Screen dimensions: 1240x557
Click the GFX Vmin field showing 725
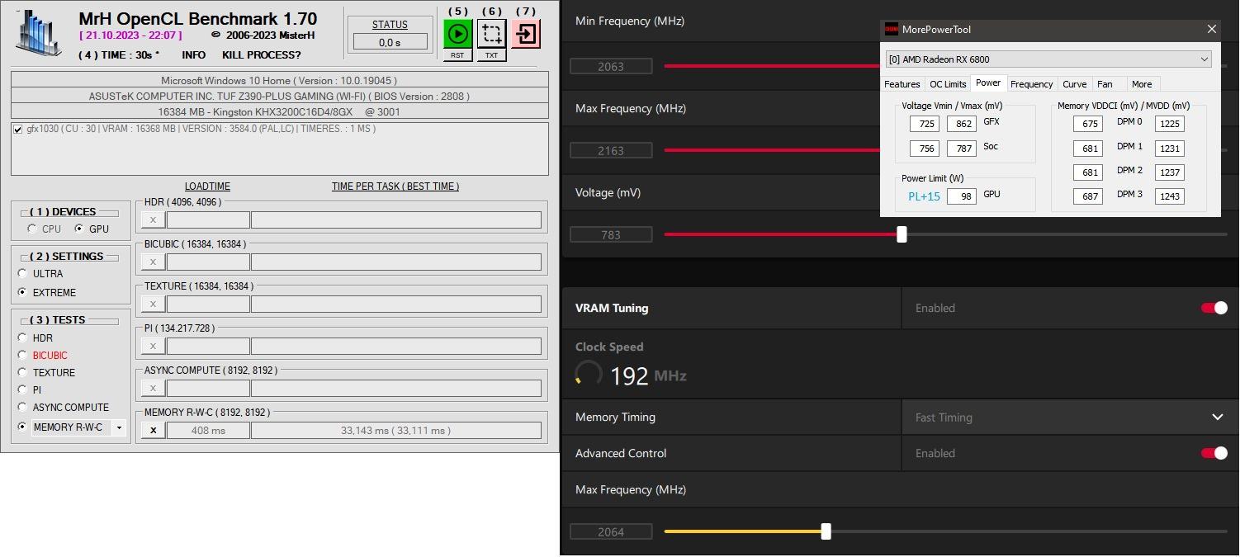click(x=924, y=124)
